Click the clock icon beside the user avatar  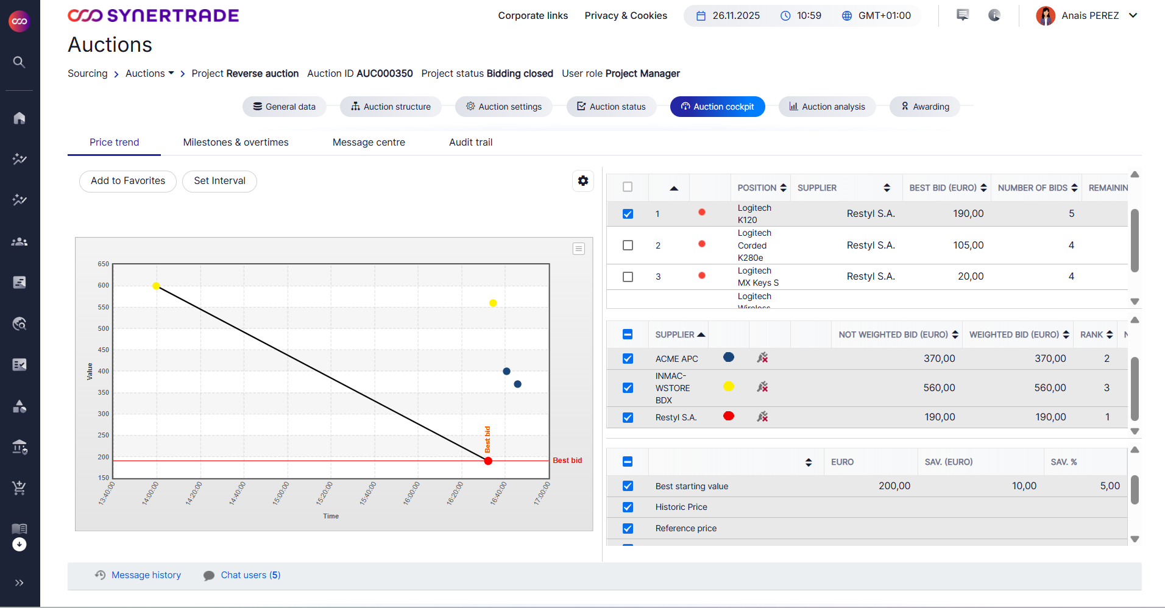[994, 15]
